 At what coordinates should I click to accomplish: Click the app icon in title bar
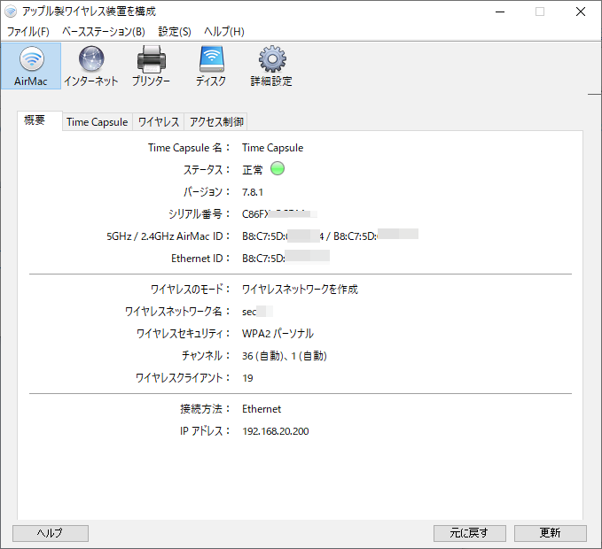pos(11,12)
